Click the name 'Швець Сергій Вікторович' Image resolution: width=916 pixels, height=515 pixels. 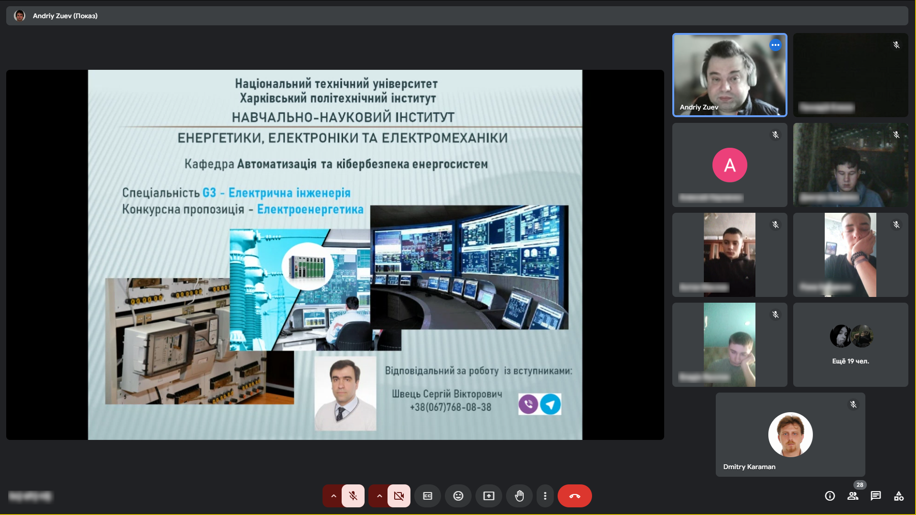(x=447, y=394)
